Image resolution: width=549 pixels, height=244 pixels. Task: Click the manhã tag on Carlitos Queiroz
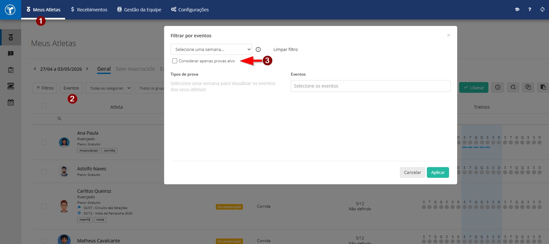(85, 220)
